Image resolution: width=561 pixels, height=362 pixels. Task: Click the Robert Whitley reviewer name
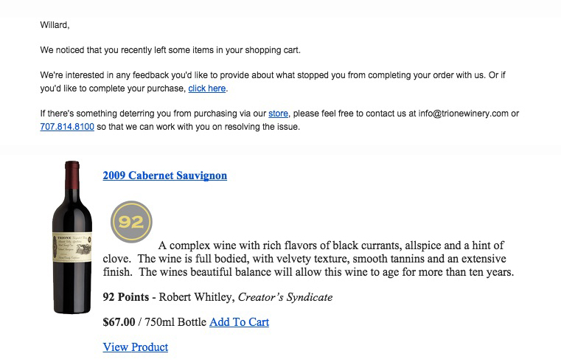coord(196,297)
